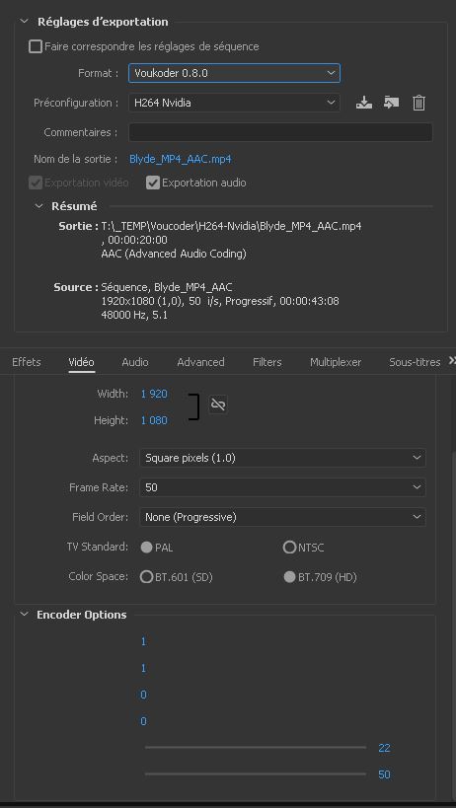Viewport: 456px width, 808px height.
Task: Click the Commentaires text field
Action: (280, 132)
